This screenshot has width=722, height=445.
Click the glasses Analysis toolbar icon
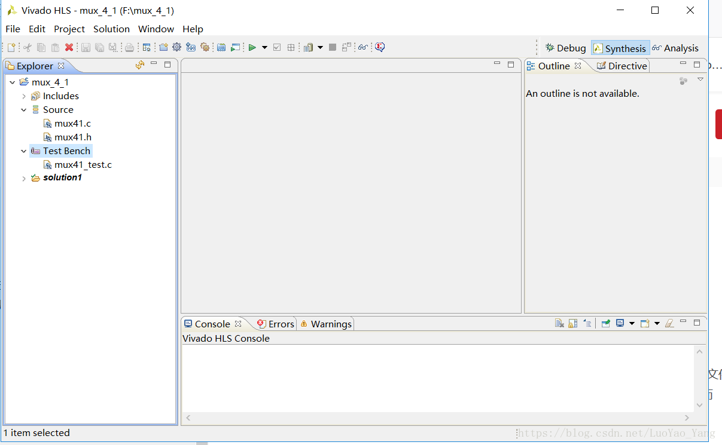(x=363, y=47)
